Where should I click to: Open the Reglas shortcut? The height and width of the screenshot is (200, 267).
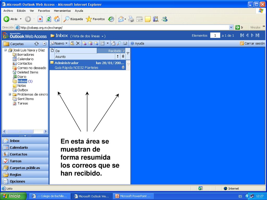tap(25, 174)
